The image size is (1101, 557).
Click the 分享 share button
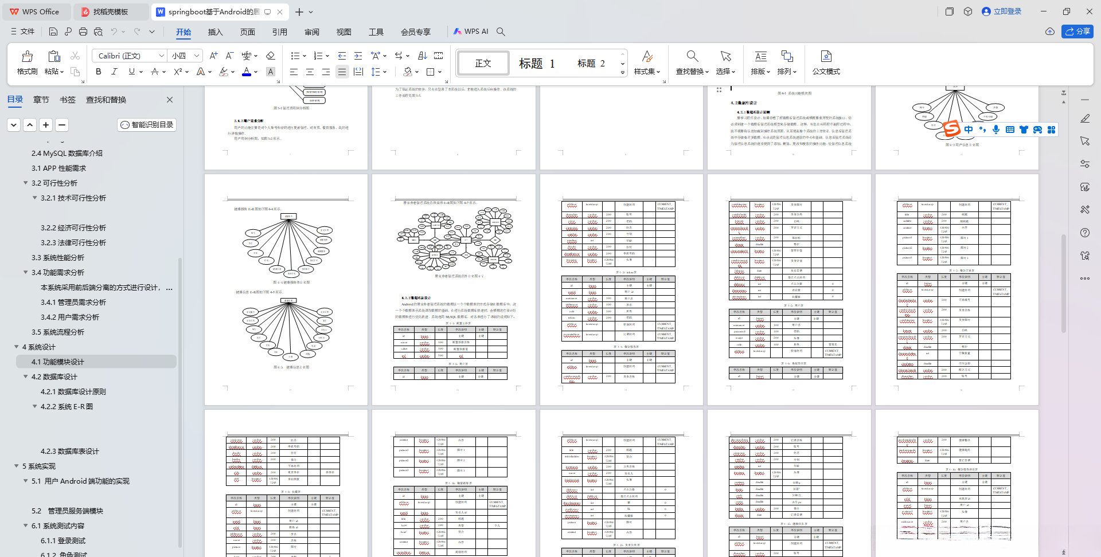pos(1077,32)
